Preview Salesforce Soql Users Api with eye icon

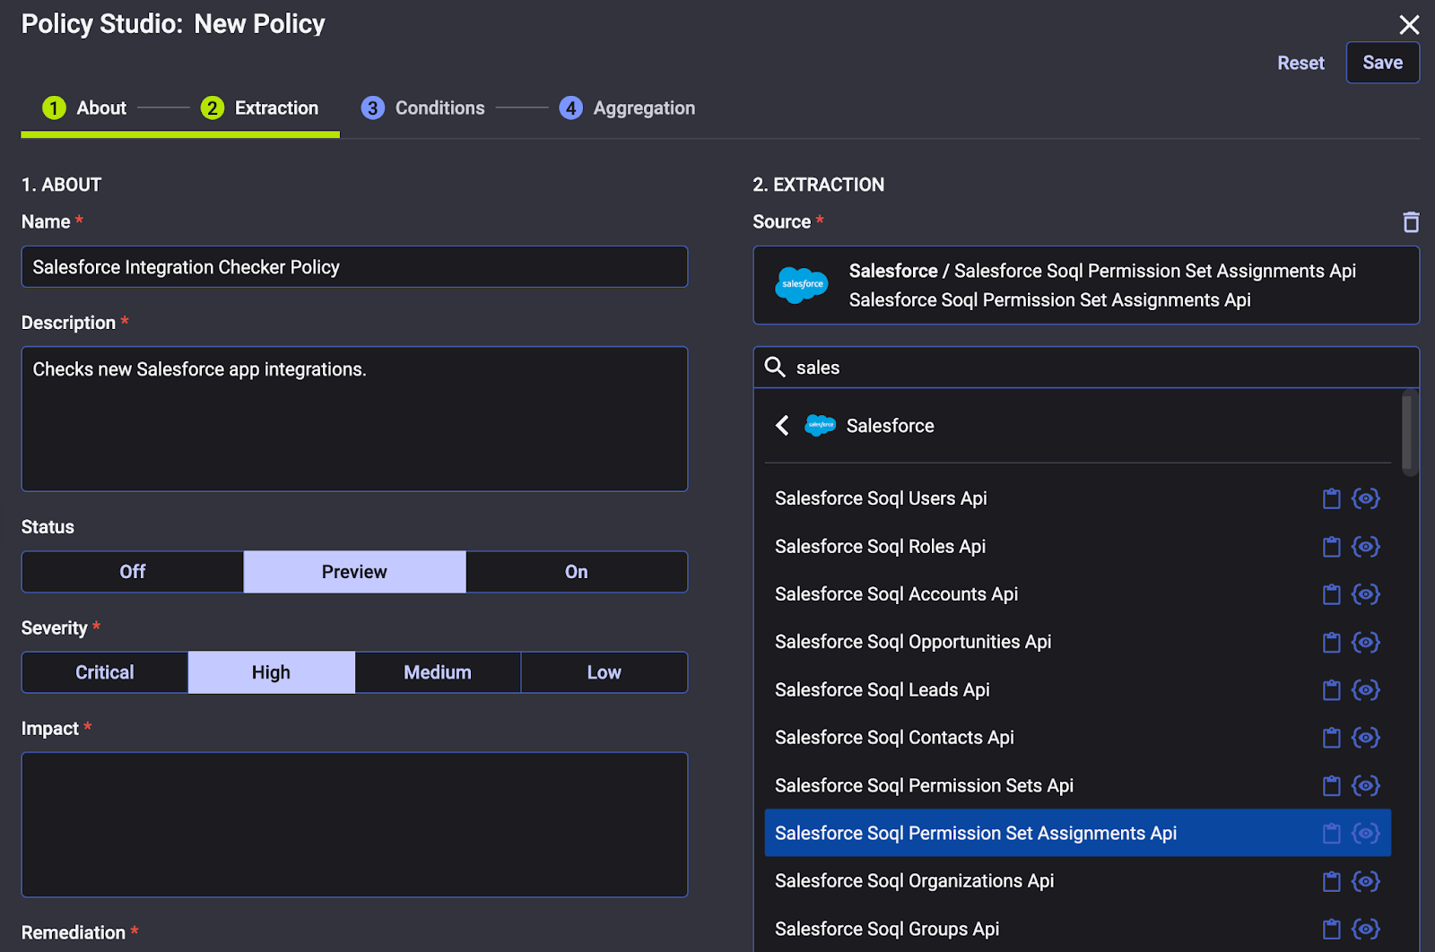(1366, 498)
